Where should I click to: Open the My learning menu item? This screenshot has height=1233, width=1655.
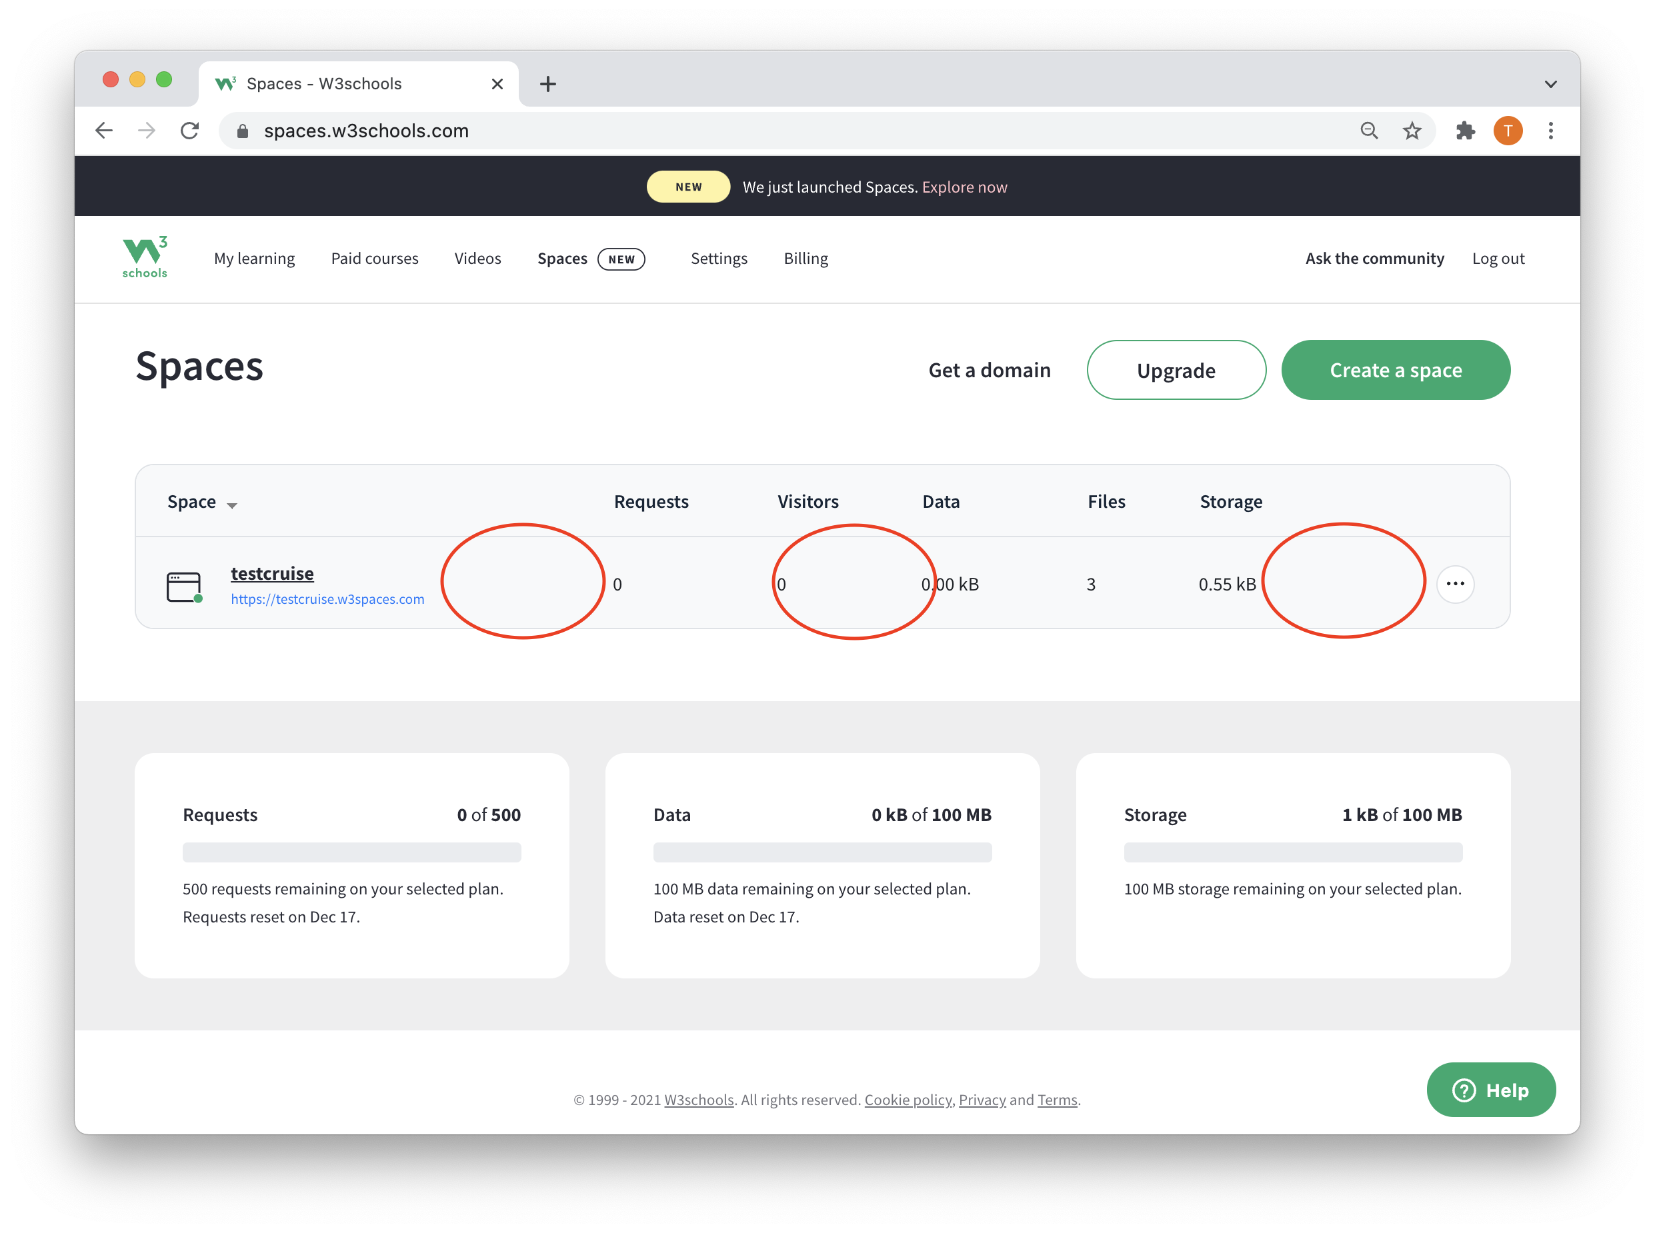(254, 258)
